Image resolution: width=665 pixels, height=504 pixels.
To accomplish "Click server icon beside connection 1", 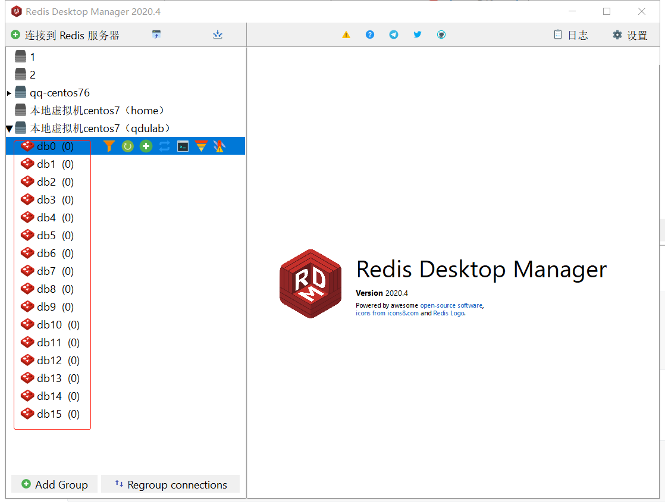I will click(20, 57).
